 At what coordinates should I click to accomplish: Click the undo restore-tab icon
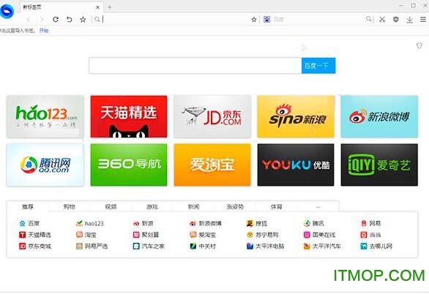(70, 20)
